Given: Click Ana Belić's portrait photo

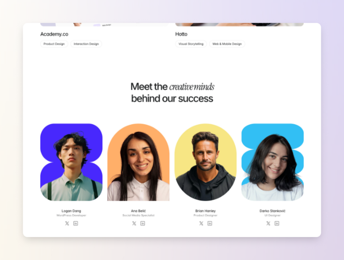Looking at the screenshot, I should (x=138, y=162).
